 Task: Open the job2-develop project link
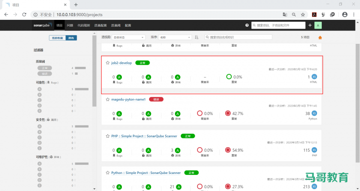click(x=121, y=63)
